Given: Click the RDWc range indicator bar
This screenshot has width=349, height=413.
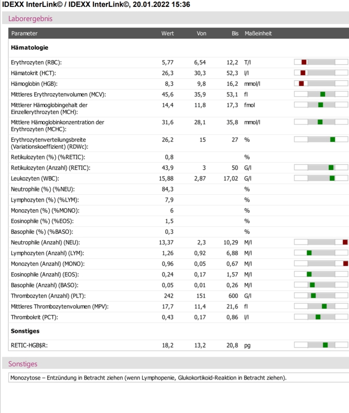Looking at the screenshot, I should [x=321, y=140].
